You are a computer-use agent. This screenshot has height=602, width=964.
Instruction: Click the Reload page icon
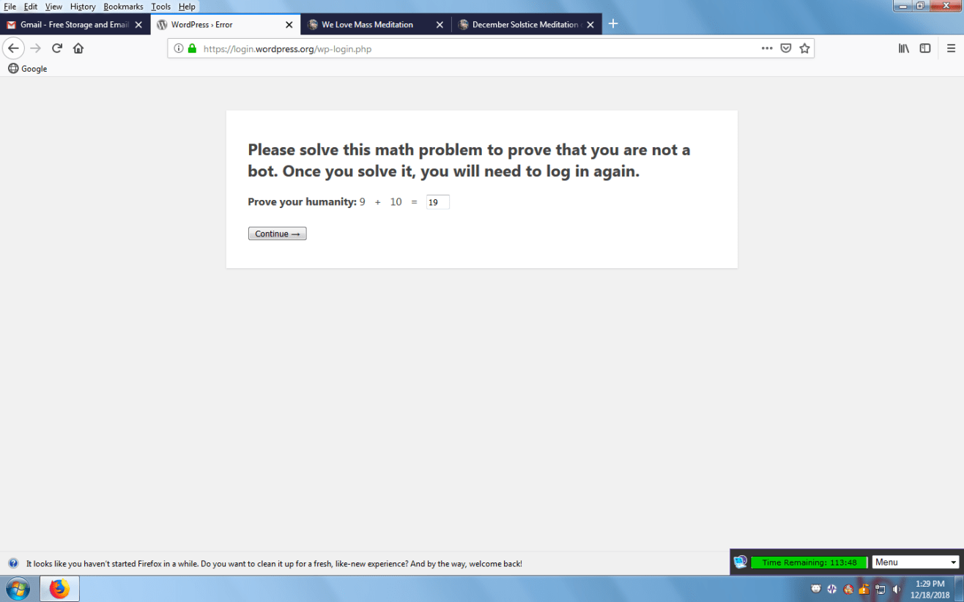(56, 48)
